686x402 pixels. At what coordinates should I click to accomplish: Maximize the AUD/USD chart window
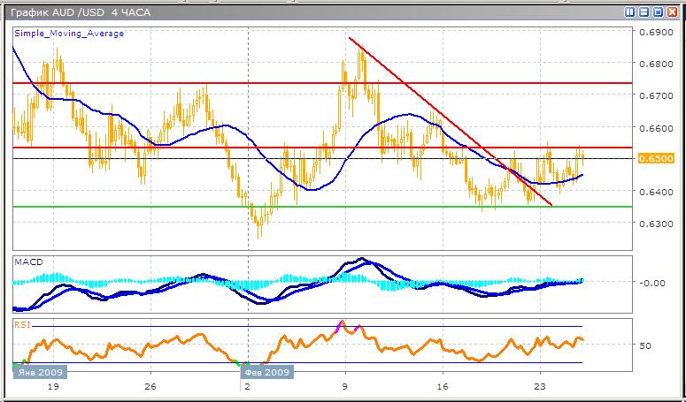coord(657,11)
